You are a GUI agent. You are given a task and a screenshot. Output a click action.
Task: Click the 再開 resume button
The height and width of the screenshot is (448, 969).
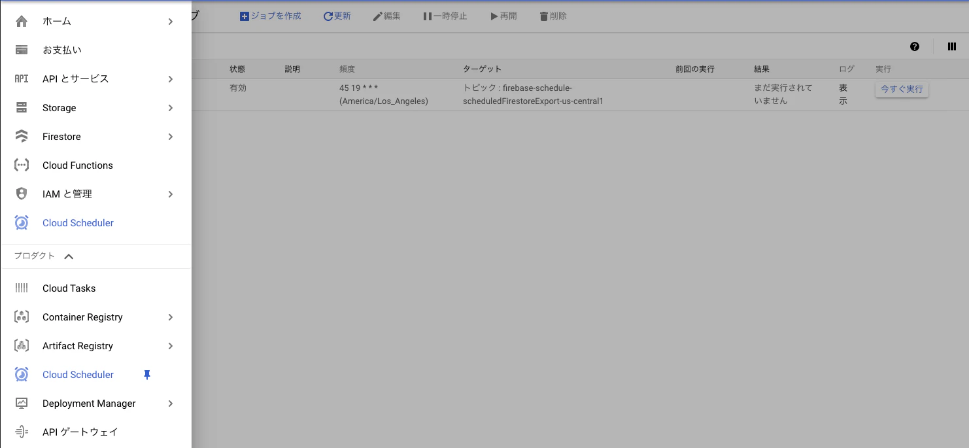click(503, 16)
